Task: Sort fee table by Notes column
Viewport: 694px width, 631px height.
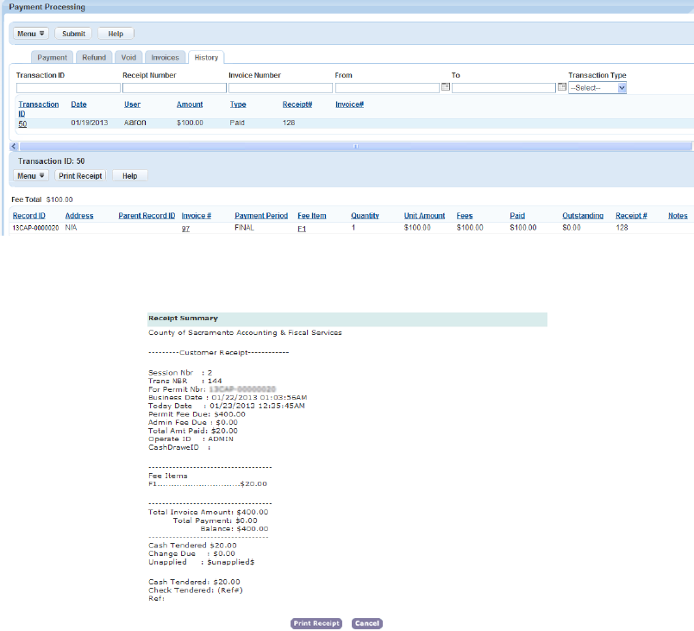Action: click(678, 215)
